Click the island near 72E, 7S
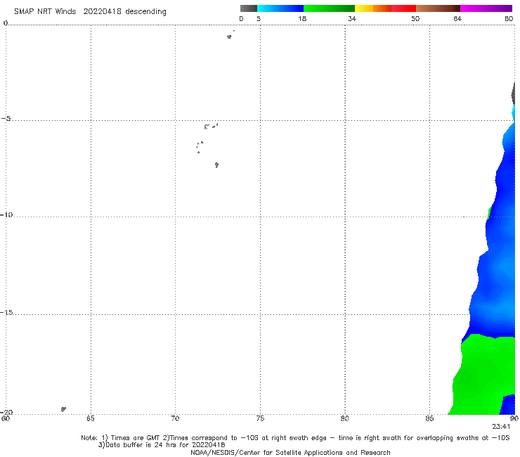 (216, 165)
